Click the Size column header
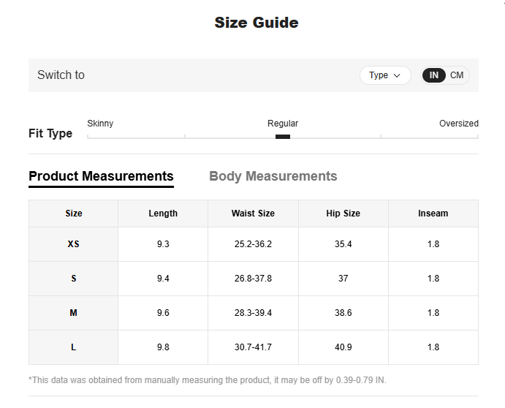505x408 pixels. click(x=73, y=214)
